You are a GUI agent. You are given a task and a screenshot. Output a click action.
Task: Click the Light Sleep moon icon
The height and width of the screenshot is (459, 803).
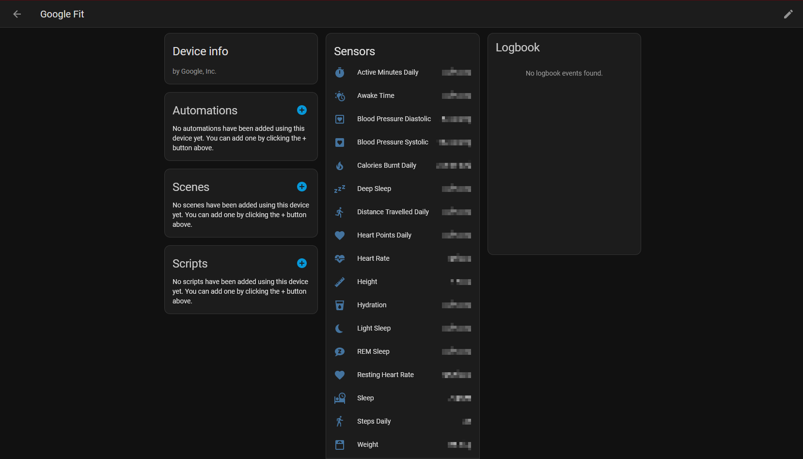(x=340, y=328)
